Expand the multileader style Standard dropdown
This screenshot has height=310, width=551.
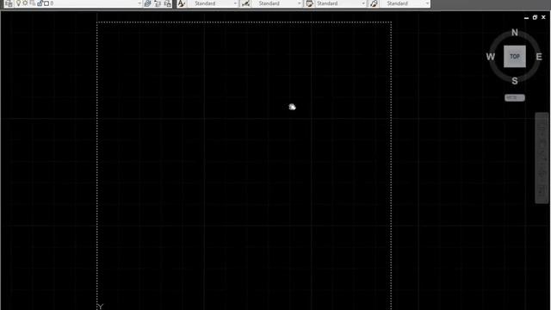(427, 3)
